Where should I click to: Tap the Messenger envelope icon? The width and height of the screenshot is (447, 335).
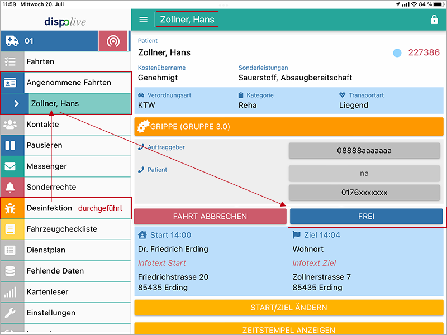10,166
